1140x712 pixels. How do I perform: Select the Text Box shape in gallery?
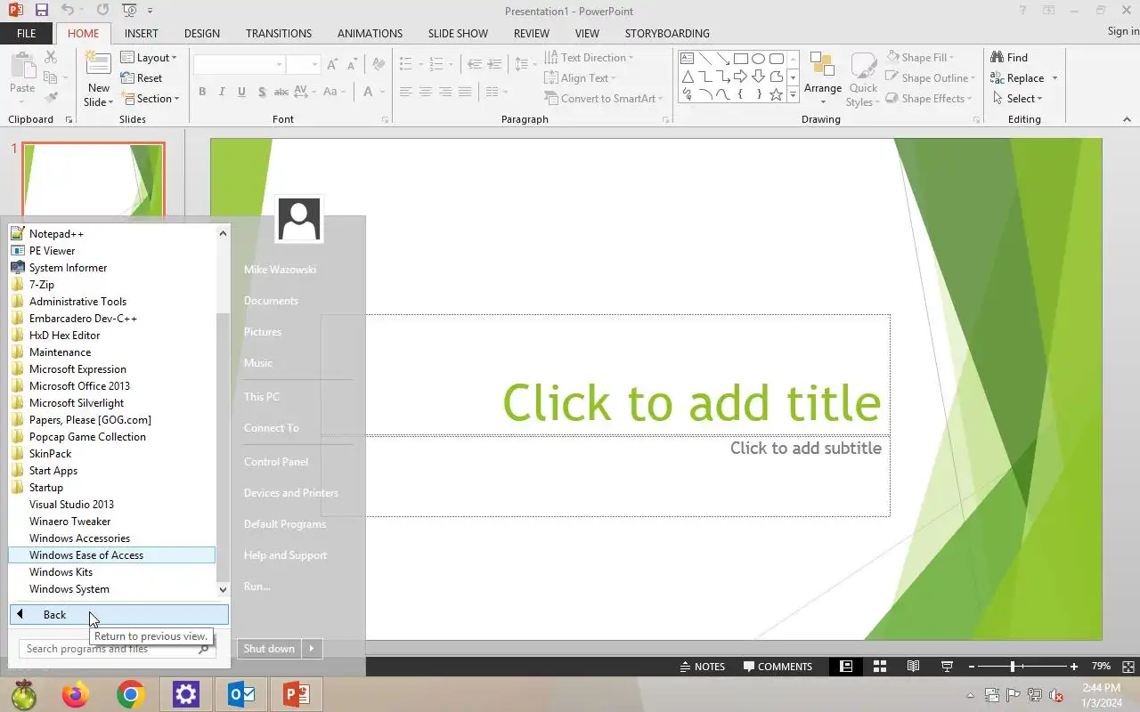click(x=687, y=59)
